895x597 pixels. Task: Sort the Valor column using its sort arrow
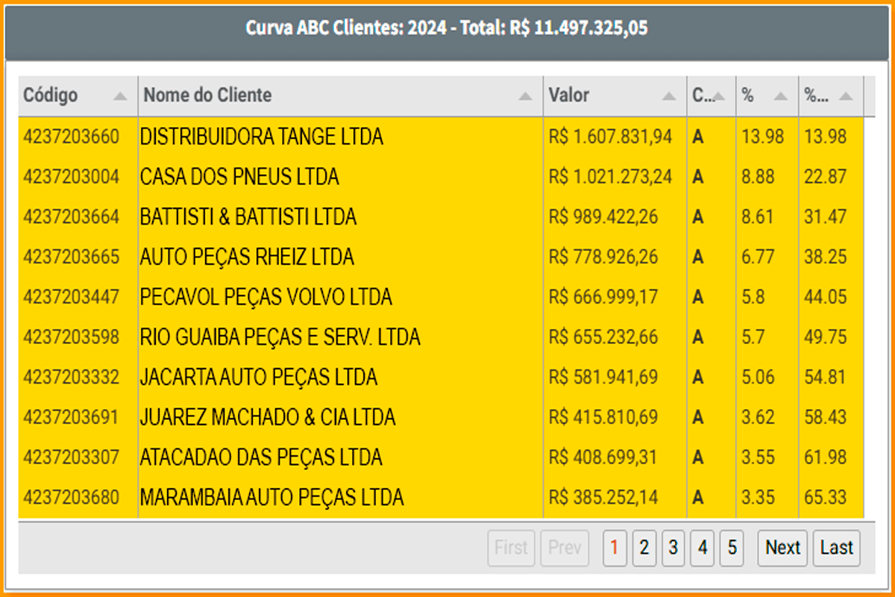click(670, 96)
